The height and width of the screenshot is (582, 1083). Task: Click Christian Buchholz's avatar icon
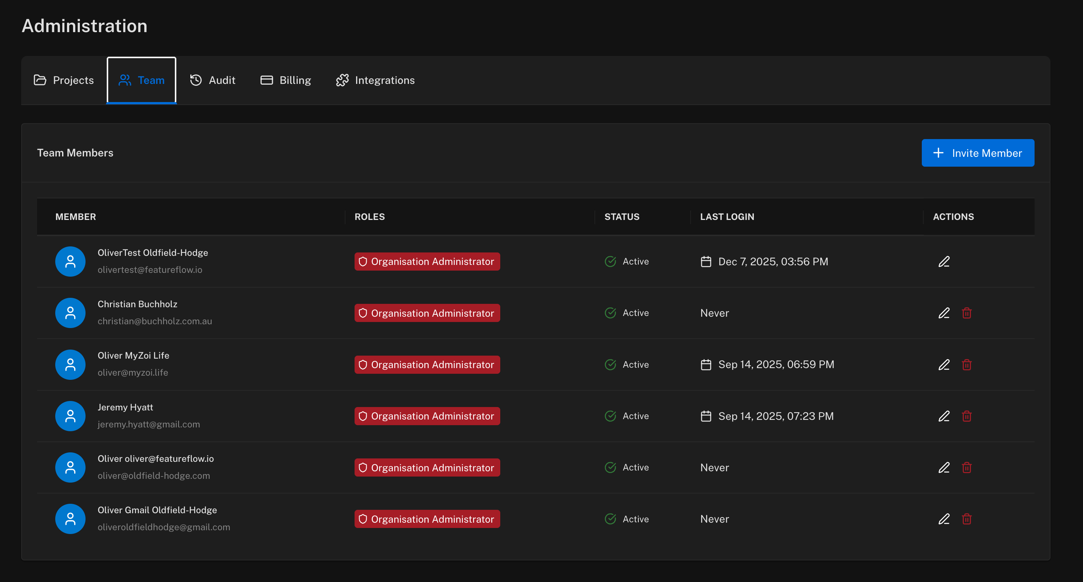pos(70,313)
